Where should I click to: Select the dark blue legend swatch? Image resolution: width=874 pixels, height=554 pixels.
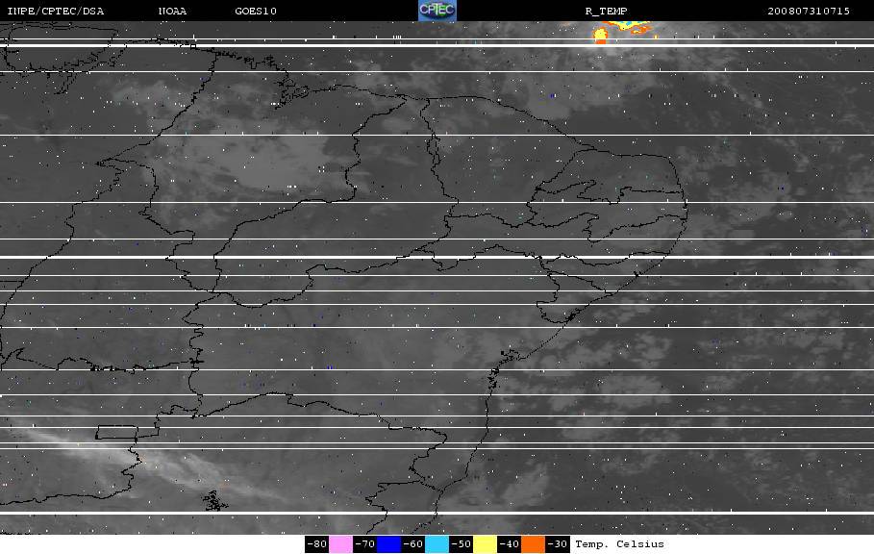coord(388,544)
